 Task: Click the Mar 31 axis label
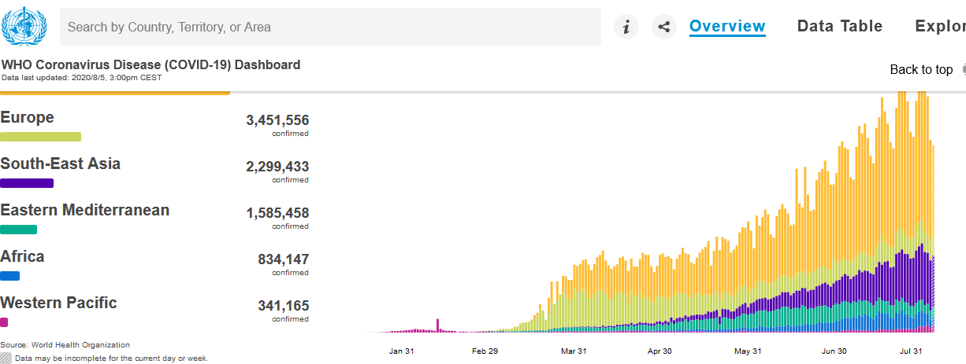coord(574,351)
